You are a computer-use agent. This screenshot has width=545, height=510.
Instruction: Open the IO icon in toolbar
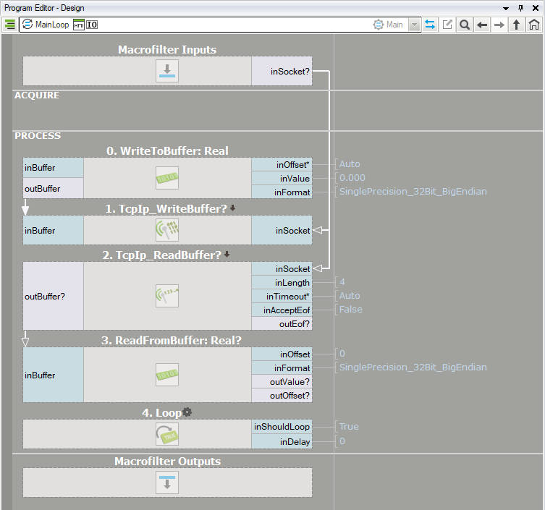click(92, 25)
